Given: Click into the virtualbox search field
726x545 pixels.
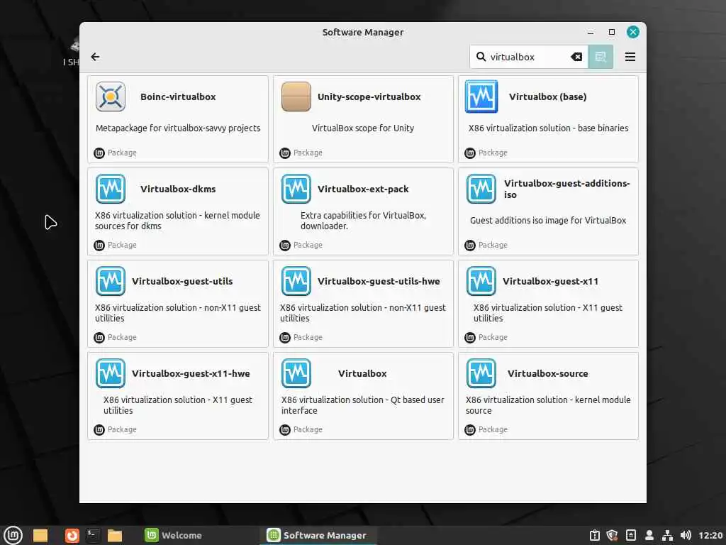Looking at the screenshot, I should 527,57.
